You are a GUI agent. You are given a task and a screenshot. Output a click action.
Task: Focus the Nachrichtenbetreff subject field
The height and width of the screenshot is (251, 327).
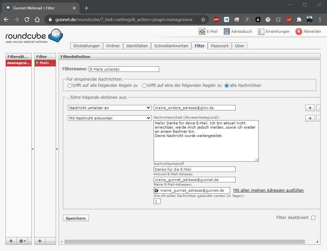tap(194, 169)
